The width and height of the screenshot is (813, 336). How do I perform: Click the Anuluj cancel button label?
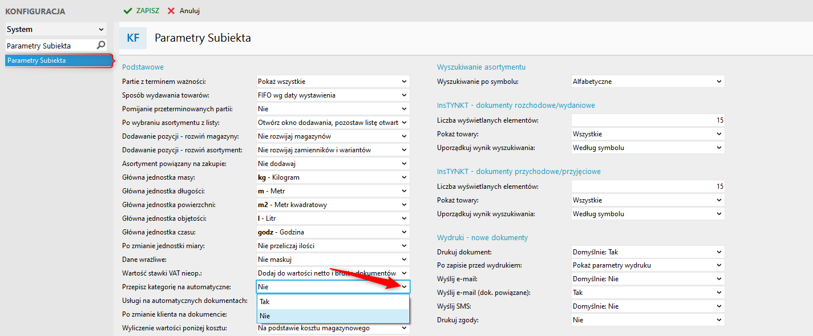(x=189, y=11)
